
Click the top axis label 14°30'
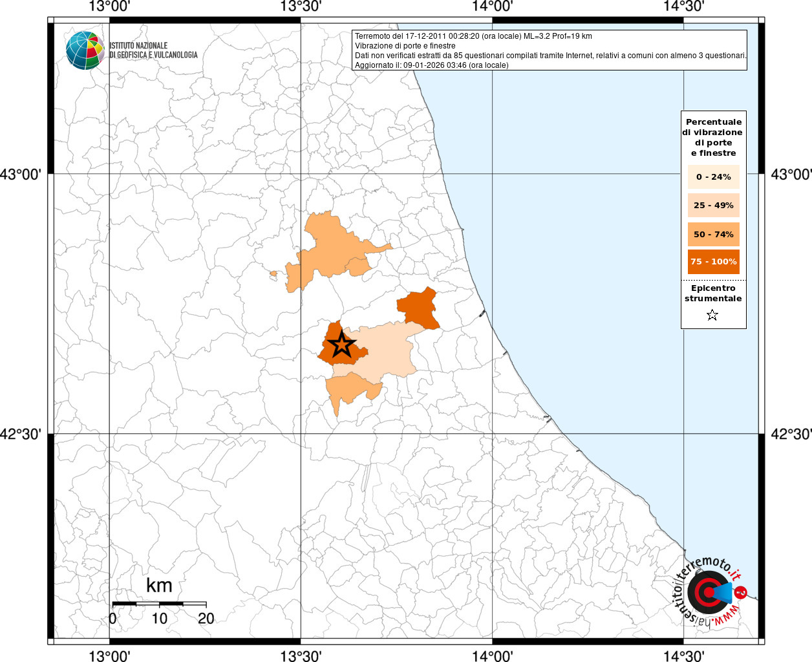(684, 6)
